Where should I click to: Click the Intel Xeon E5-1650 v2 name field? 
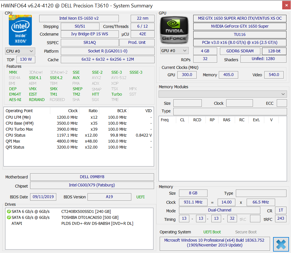(79, 18)
